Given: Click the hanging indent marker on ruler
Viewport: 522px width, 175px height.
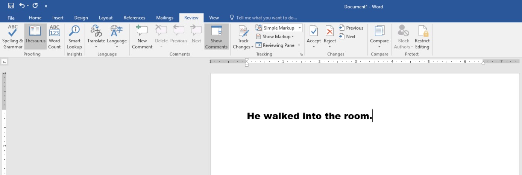Looking at the screenshot, I should point(247,63).
